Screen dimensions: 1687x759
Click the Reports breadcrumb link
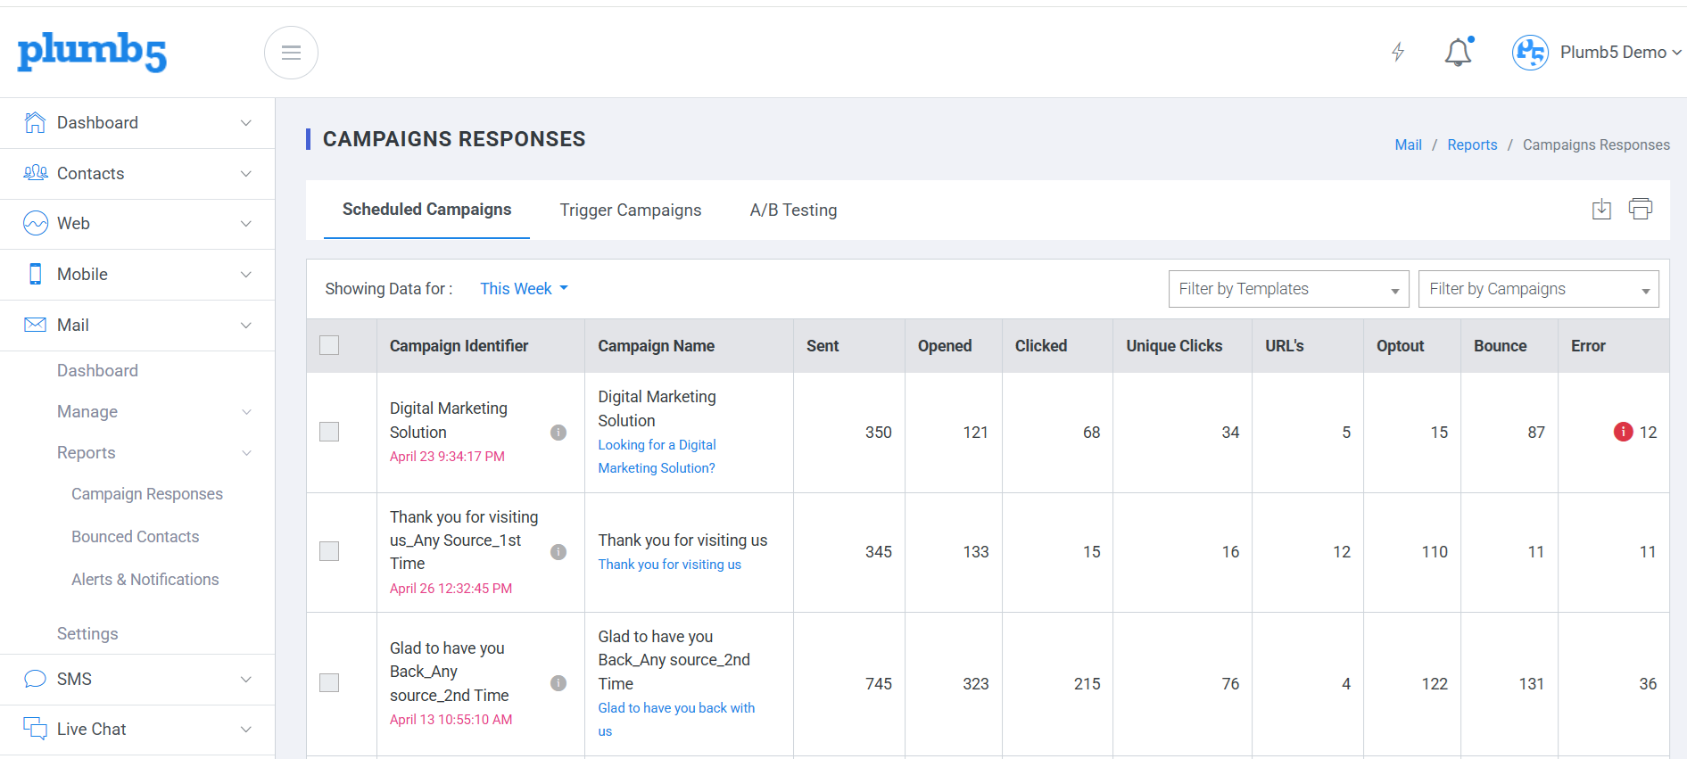(x=1472, y=144)
